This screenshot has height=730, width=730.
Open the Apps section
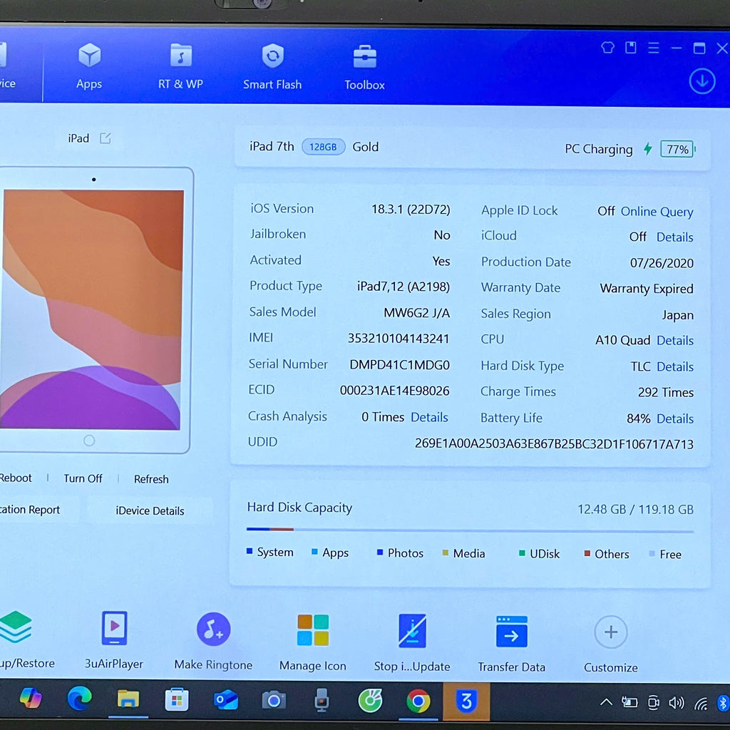coord(89,66)
